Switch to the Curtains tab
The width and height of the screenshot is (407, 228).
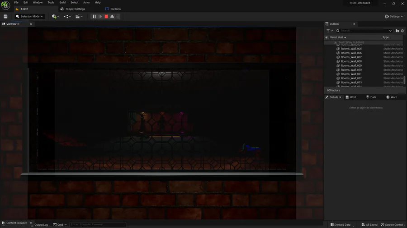113,9
